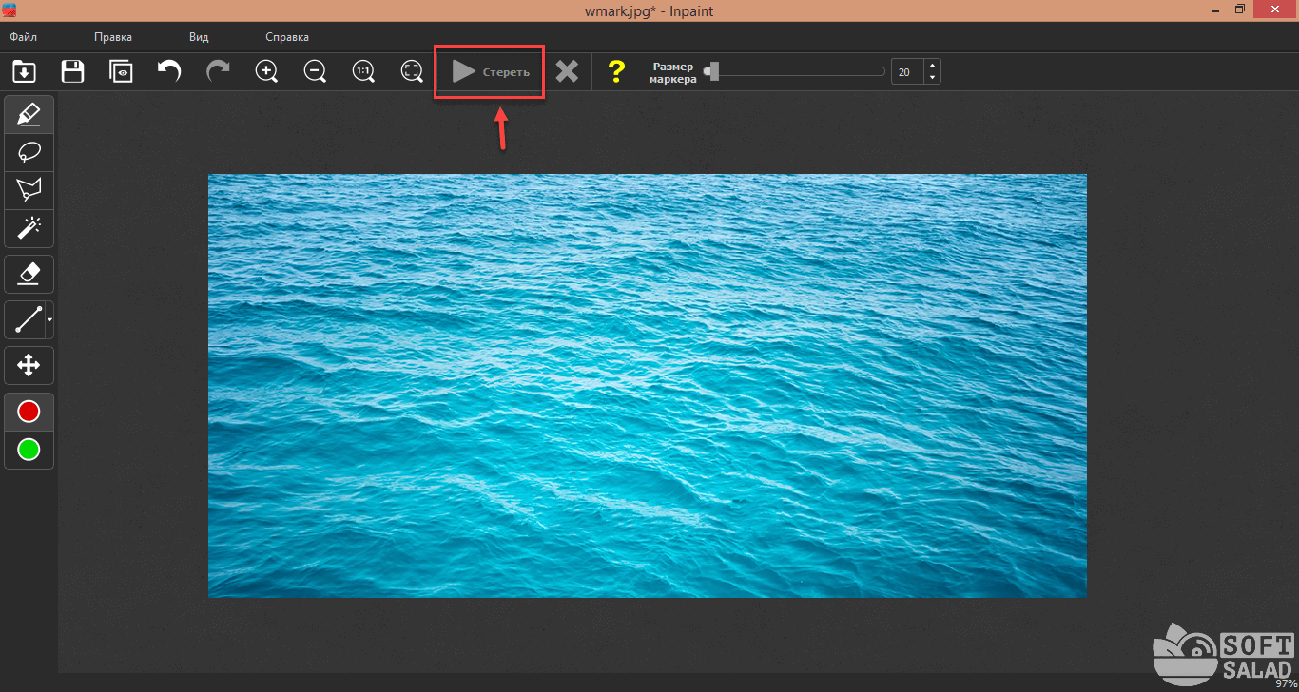Open the Справка menu
Screen dimensions: 1299x692
coord(287,37)
